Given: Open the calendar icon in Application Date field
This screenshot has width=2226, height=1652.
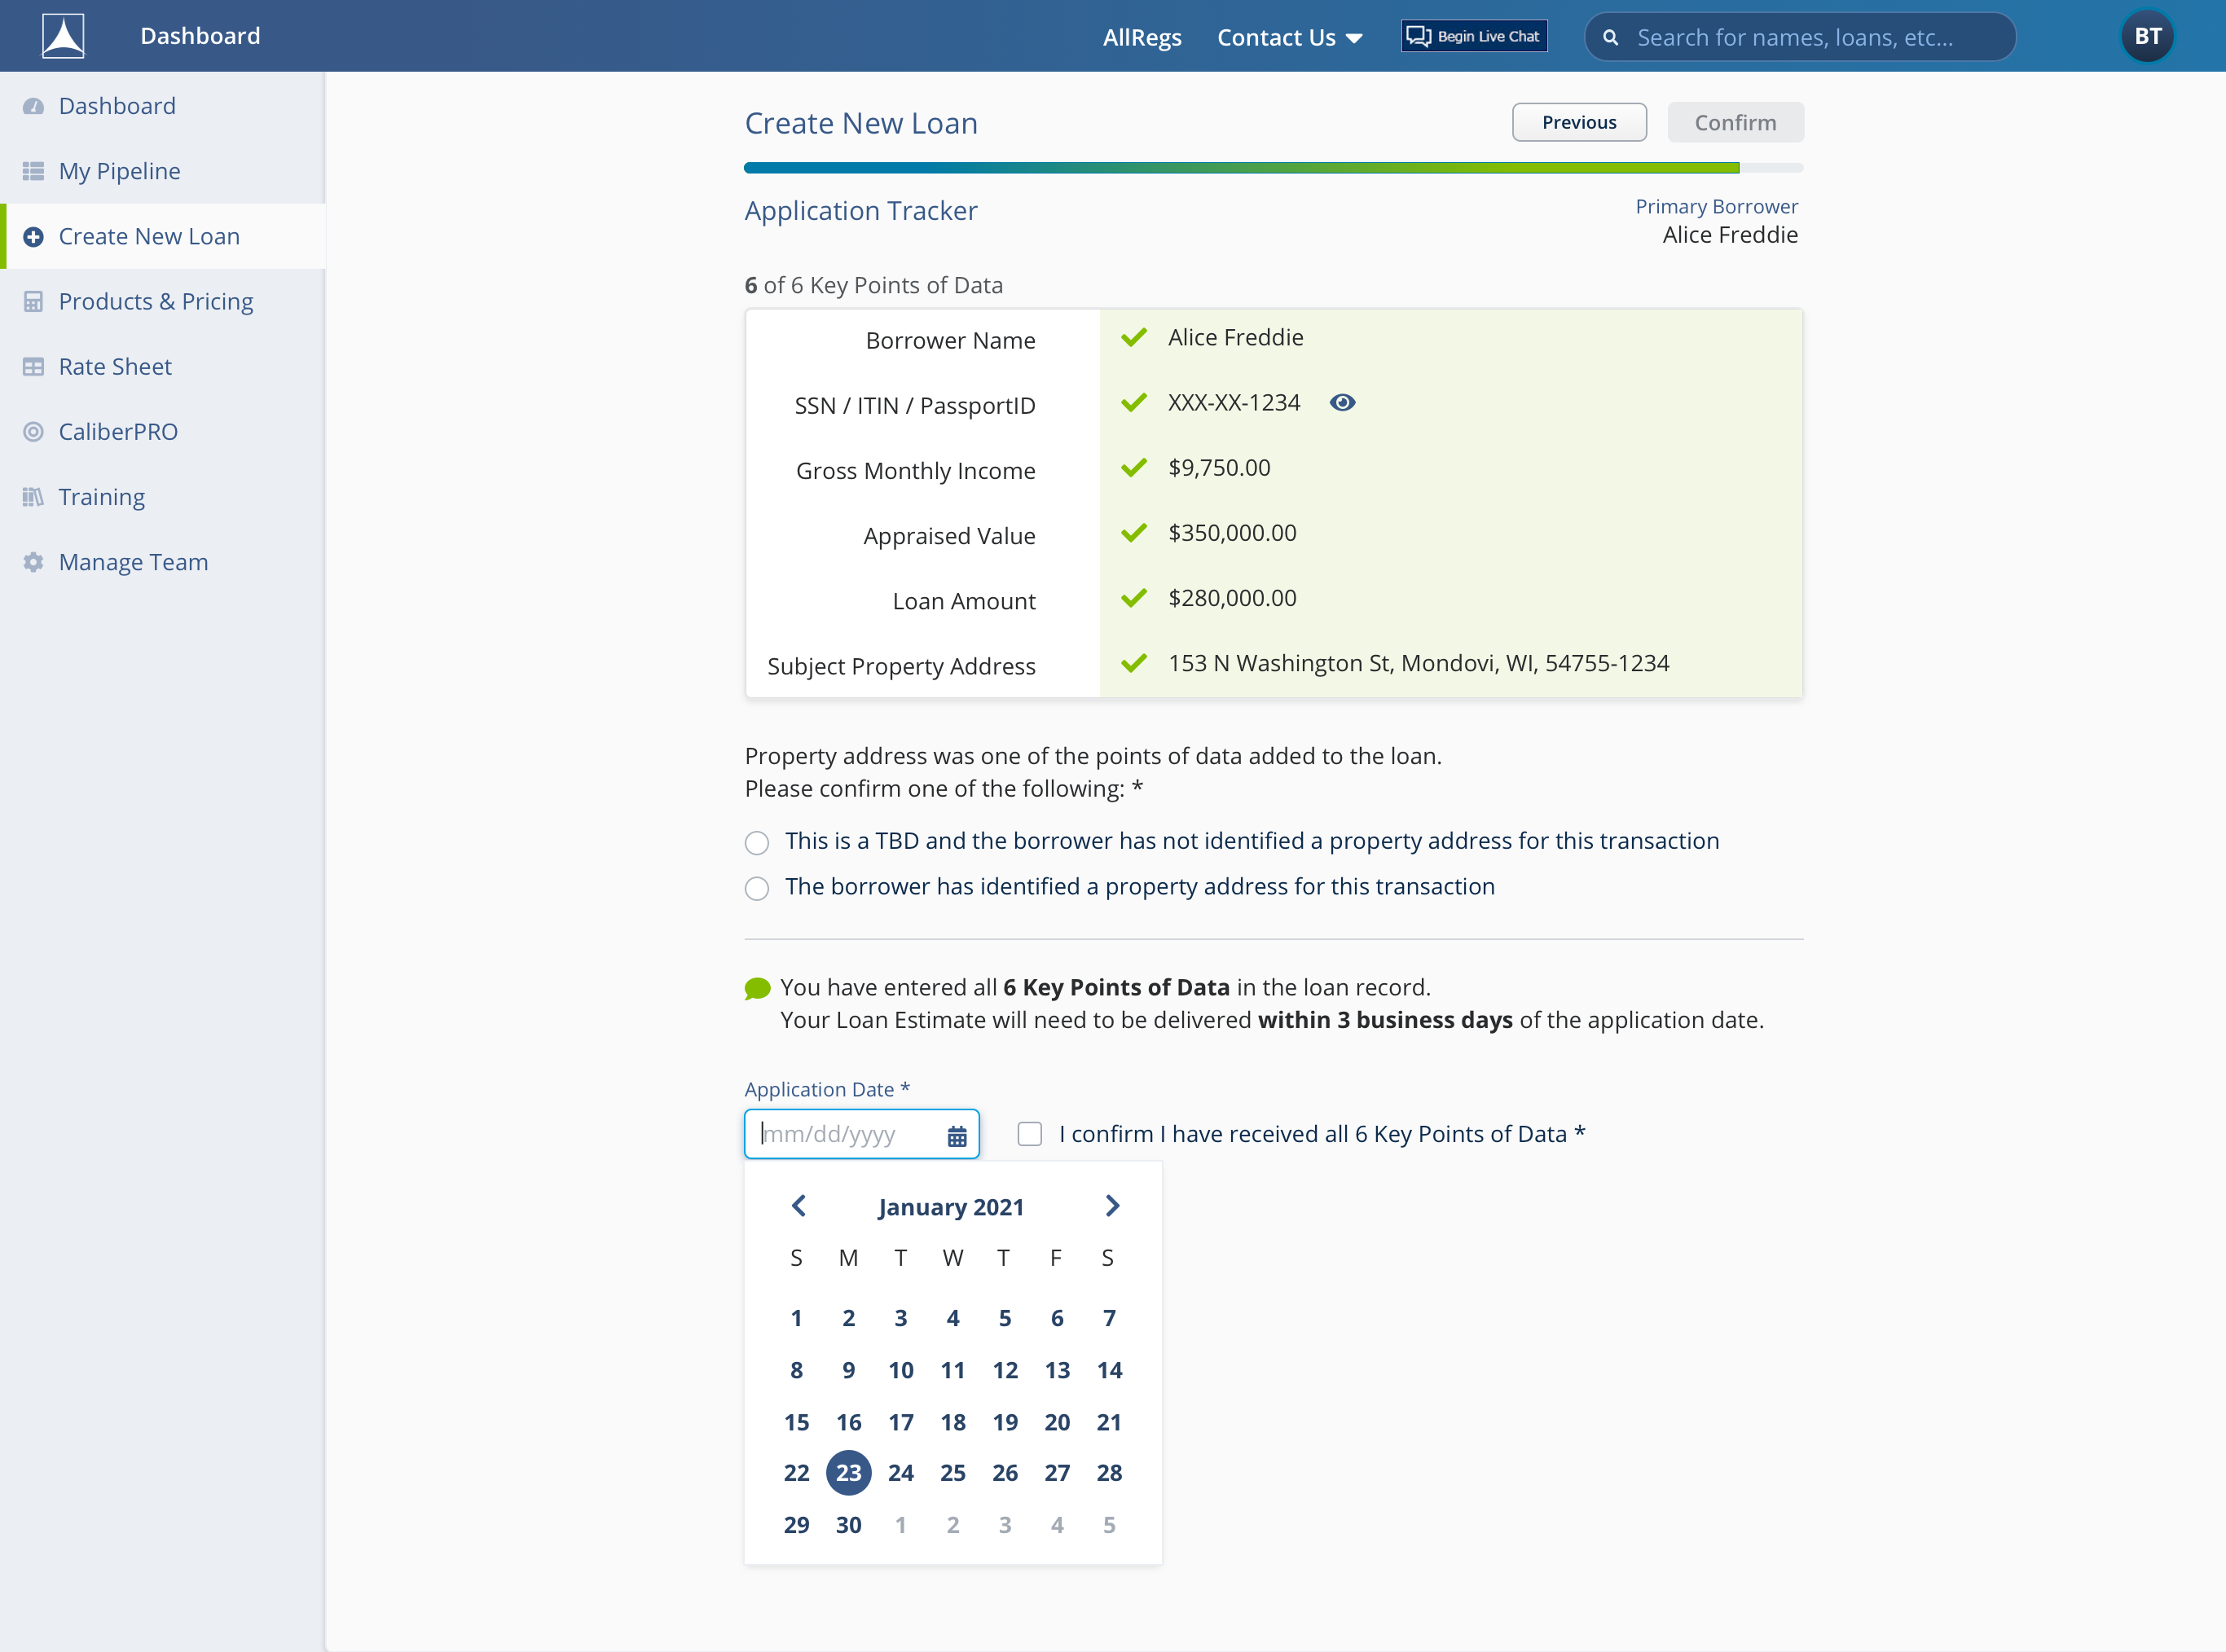Looking at the screenshot, I should 956,1135.
